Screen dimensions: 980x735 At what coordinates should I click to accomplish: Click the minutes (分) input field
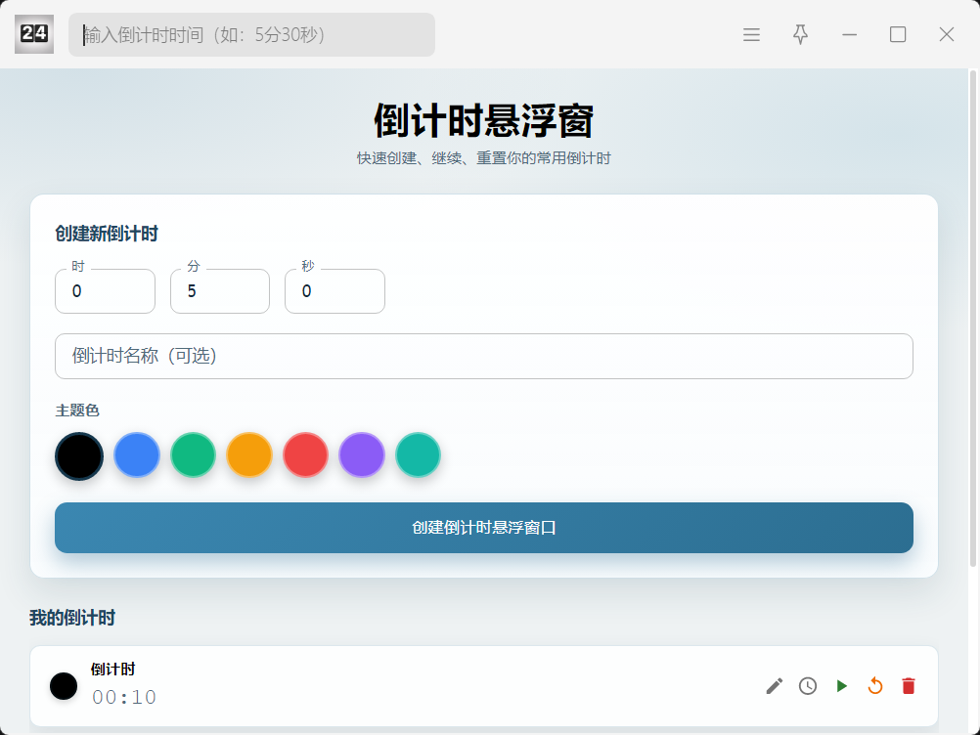tap(220, 291)
